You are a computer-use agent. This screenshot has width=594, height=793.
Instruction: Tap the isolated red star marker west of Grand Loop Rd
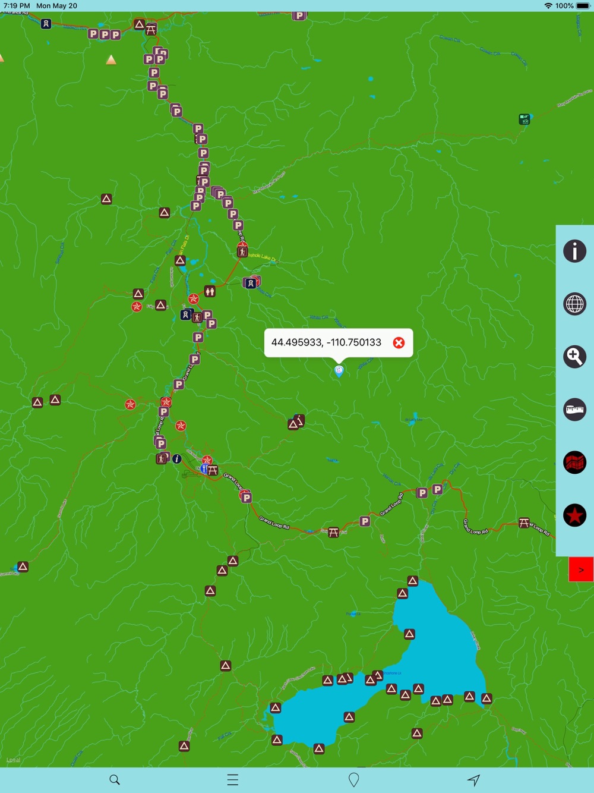click(130, 405)
